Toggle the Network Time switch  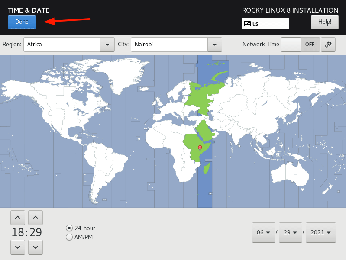[x=301, y=45]
